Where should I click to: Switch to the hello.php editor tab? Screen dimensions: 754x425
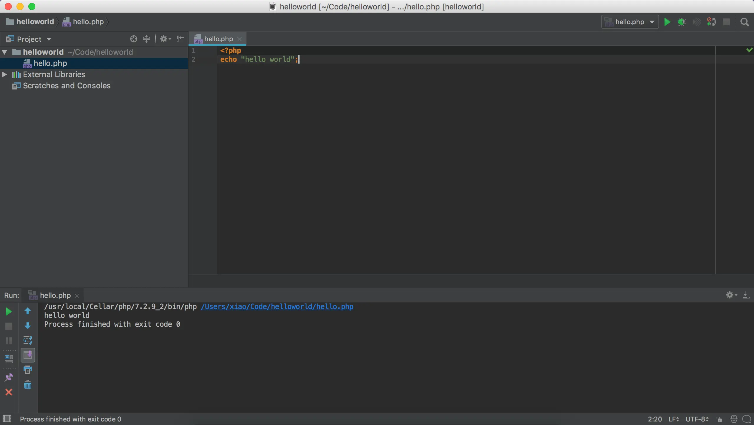[218, 39]
